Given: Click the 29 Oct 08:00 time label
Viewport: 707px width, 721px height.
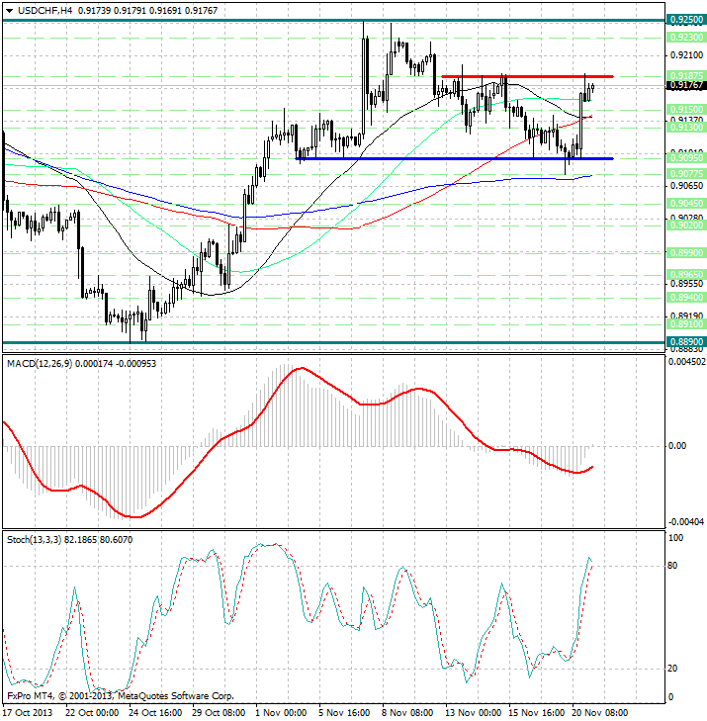Looking at the screenshot, I should tap(219, 713).
